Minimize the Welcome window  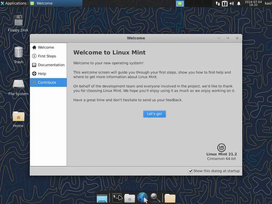[219, 38]
